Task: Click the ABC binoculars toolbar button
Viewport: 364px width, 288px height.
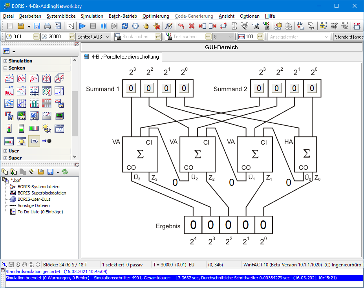Action: [x=266, y=26]
